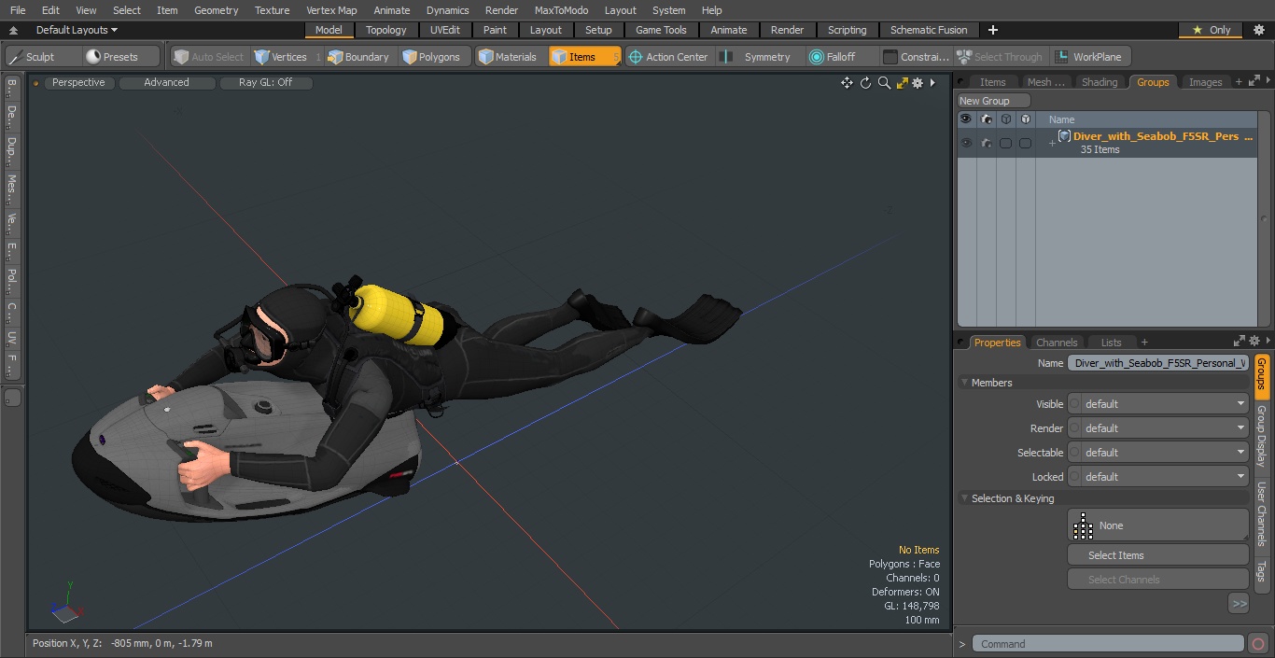1275x658 pixels.
Task: Click the viewport zoom magnifier icon
Action: 884,83
